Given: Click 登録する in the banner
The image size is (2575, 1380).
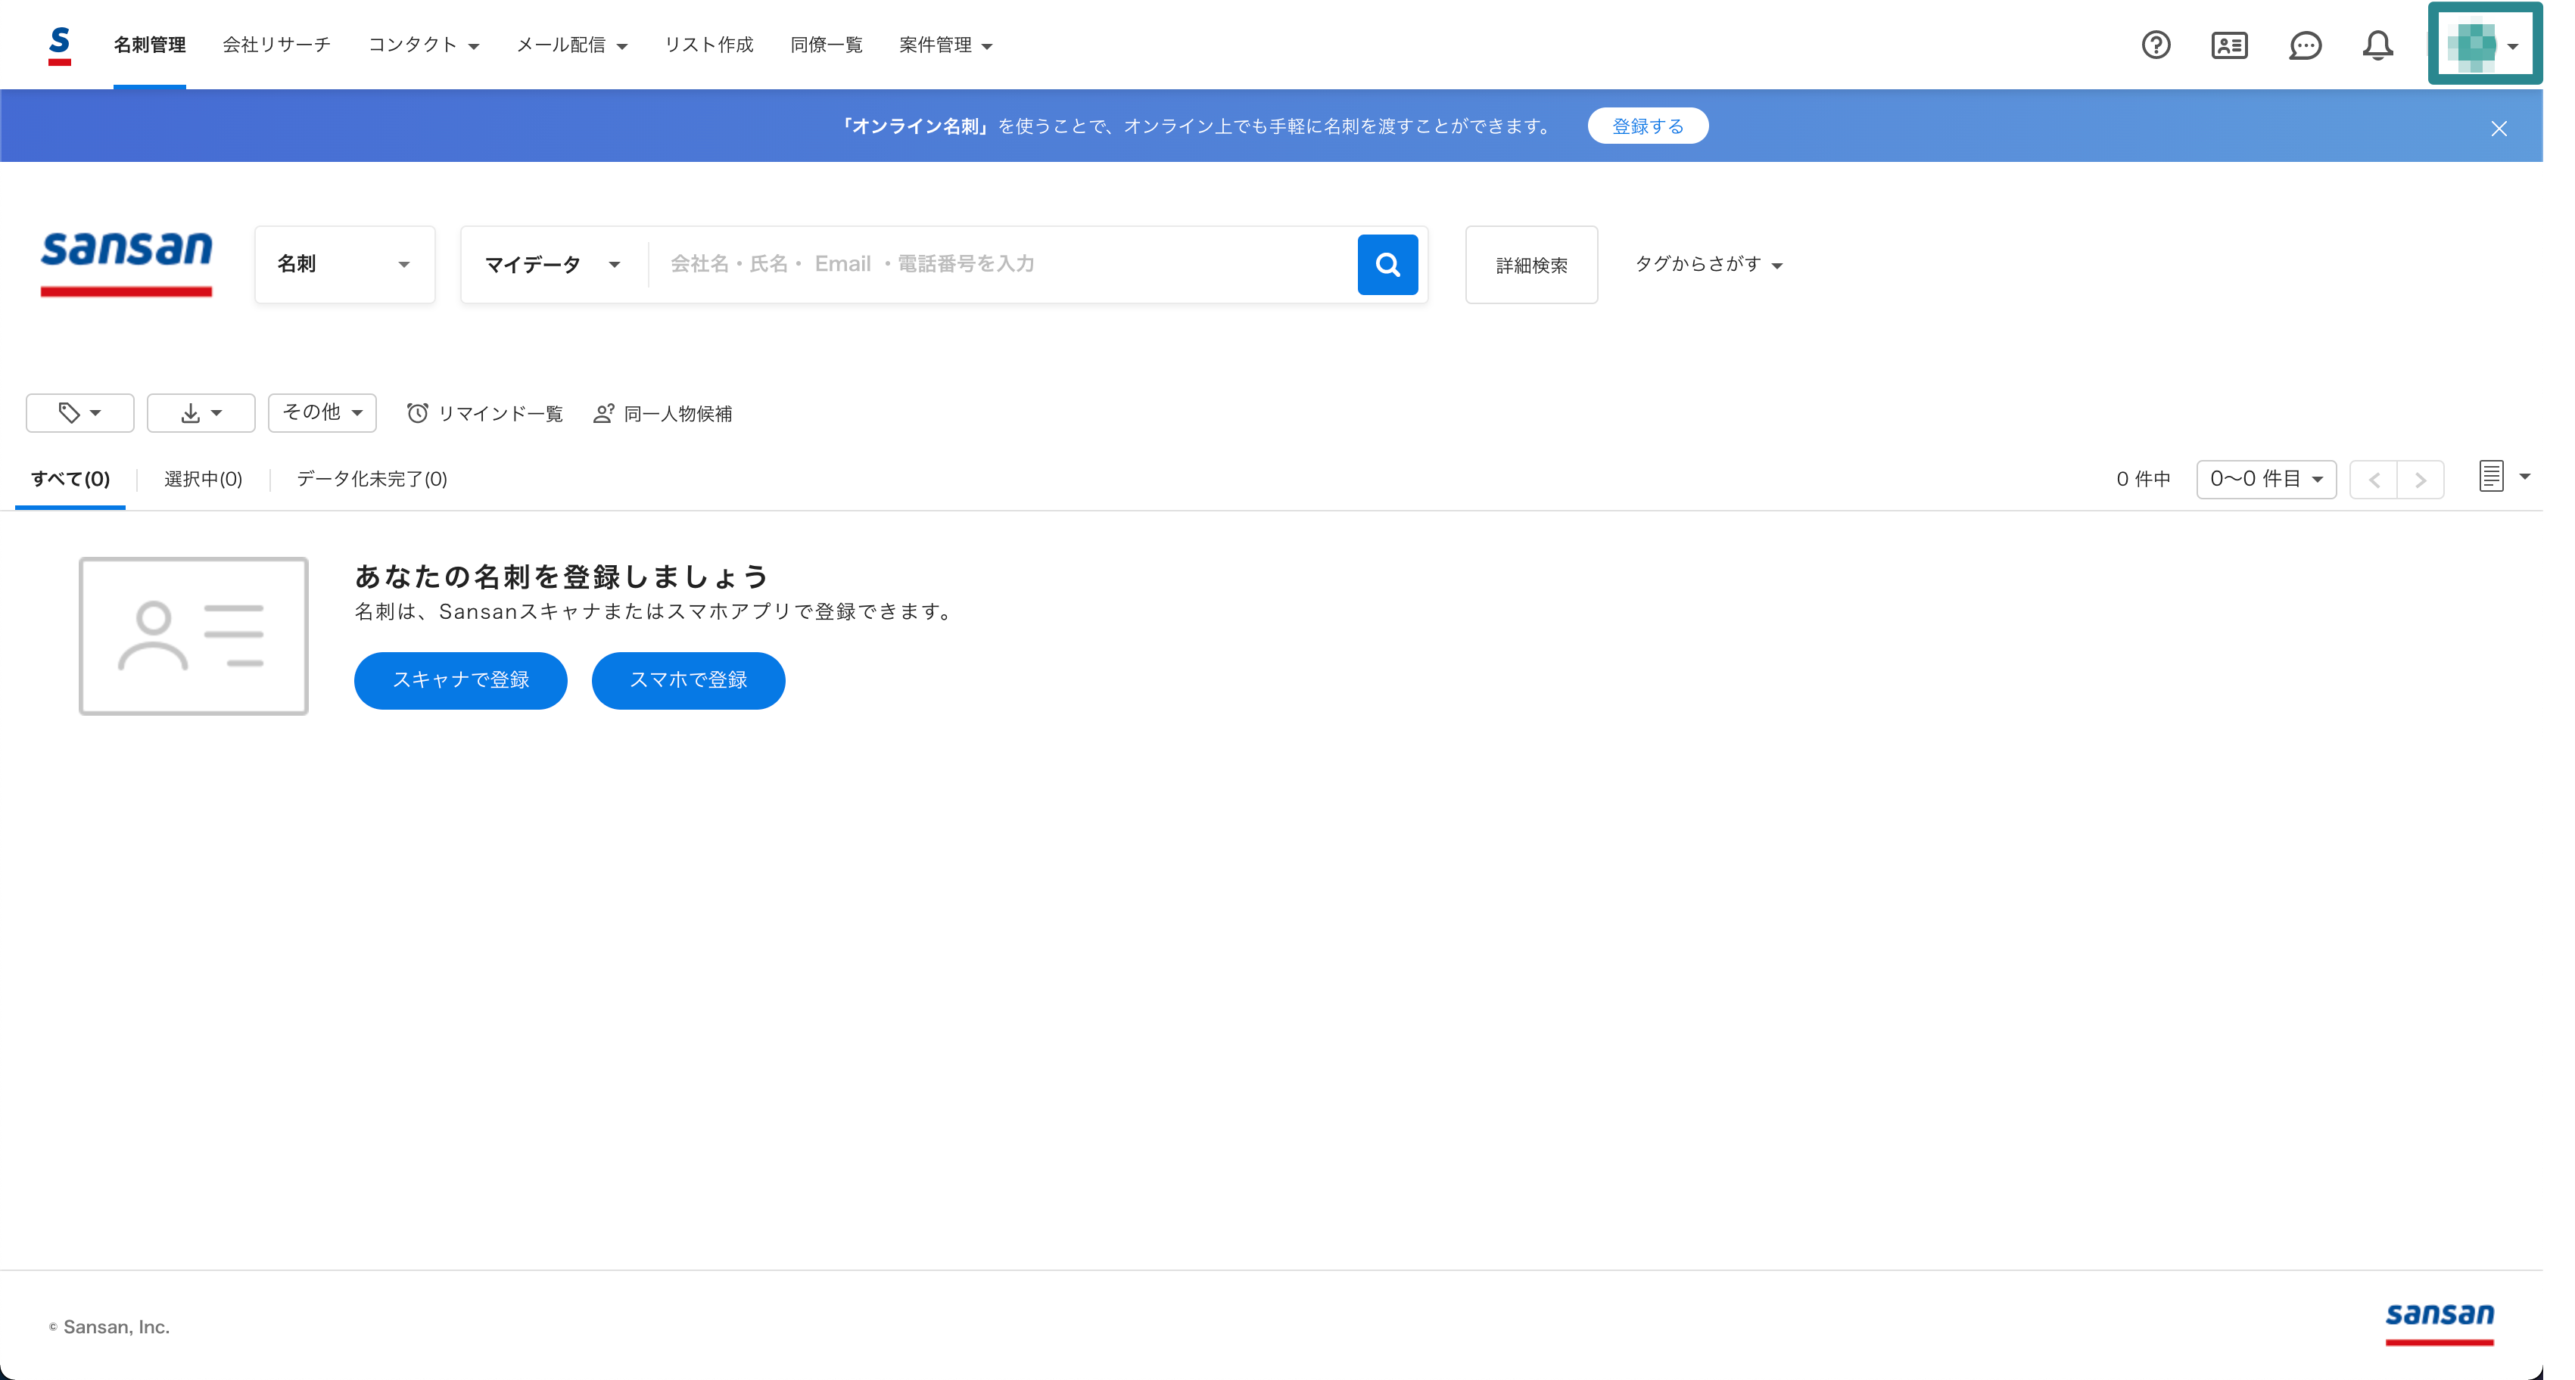Looking at the screenshot, I should [1647, 126].
